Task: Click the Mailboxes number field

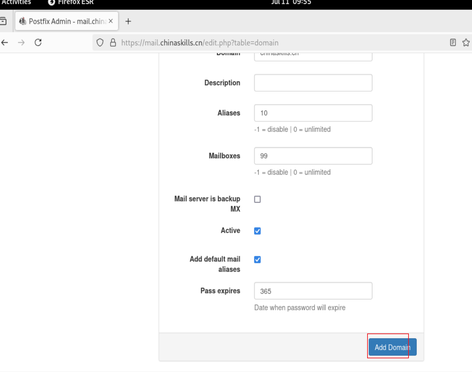Action: (313, 156)
